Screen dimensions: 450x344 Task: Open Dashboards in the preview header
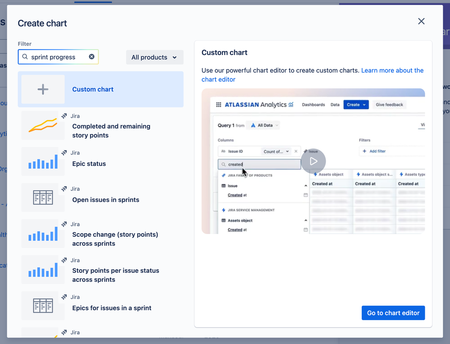314,105
